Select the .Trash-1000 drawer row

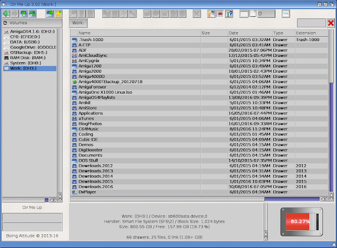pyautogui.click(x=199, y=40)
